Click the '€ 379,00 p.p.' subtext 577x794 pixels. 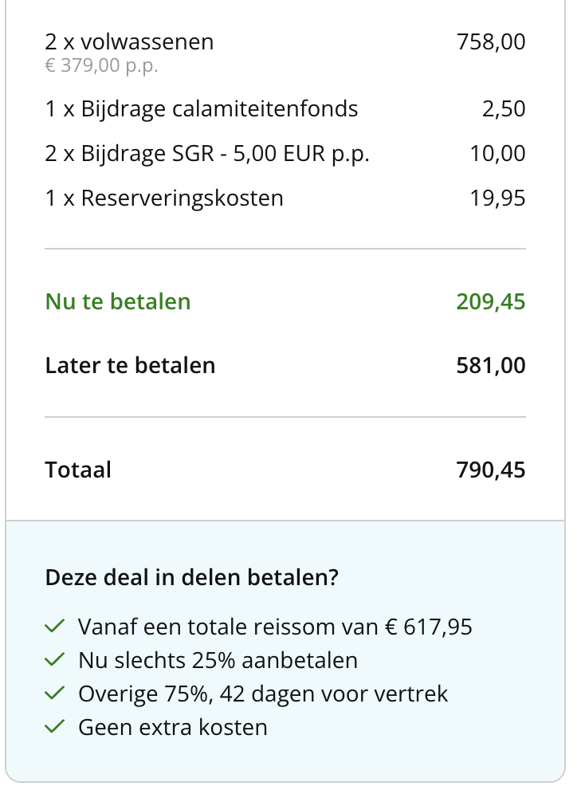click(102, 65)
